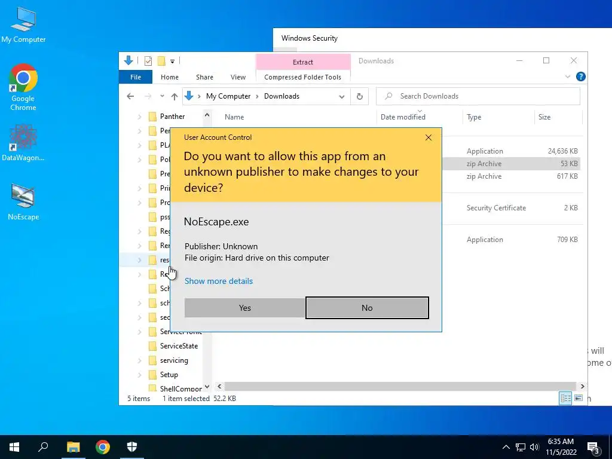Screen dimensions: 612x459
Task: Sort by the Date modified column
Action: (403, 117)
